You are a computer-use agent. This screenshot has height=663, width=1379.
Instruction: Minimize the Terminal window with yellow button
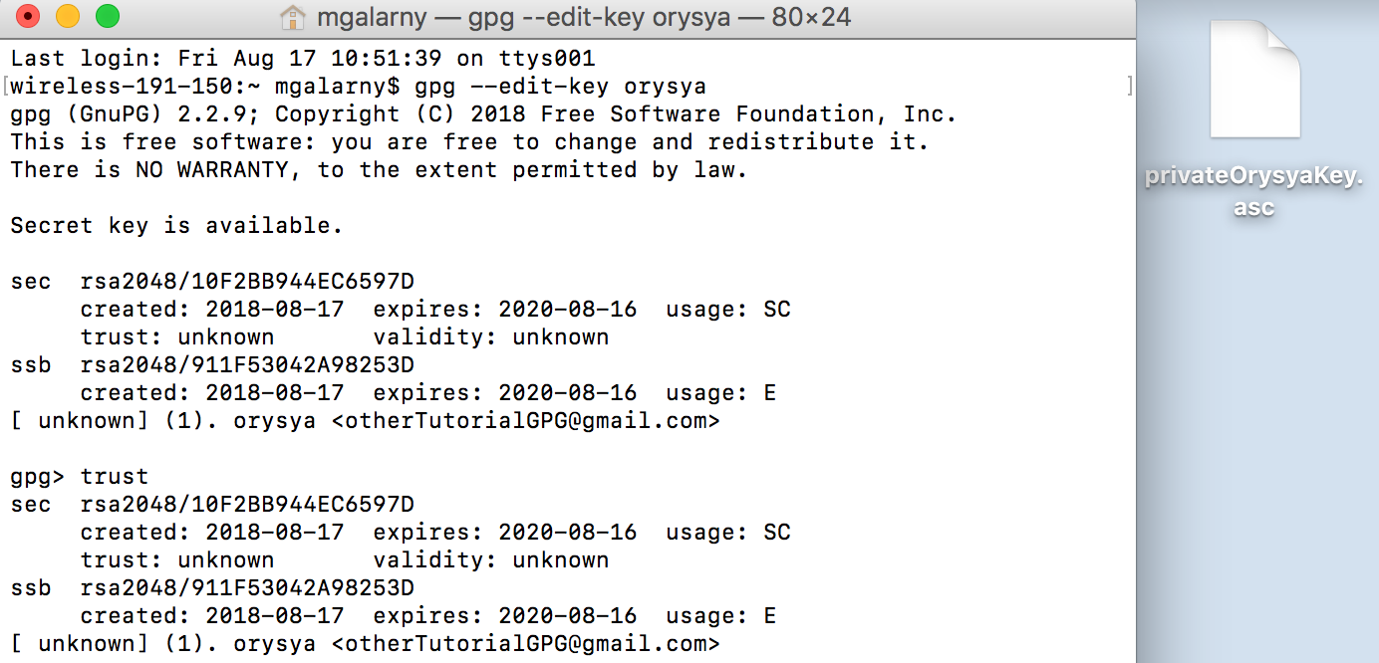68,17
